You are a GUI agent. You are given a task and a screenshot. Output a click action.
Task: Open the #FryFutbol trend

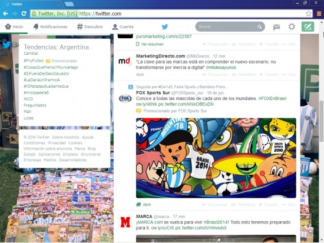(x=34, y=61)
